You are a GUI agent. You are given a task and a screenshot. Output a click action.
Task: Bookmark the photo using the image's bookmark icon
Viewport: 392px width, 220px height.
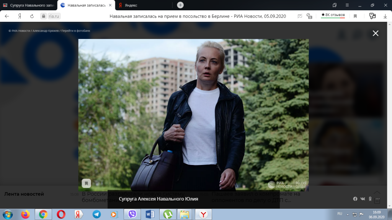pyautogui.click(x=87, y=183)
